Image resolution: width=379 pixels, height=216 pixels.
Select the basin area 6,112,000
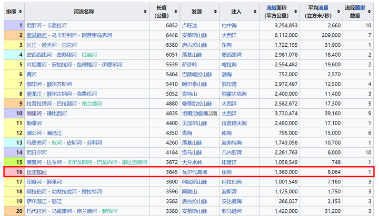(x=286, y=35)
